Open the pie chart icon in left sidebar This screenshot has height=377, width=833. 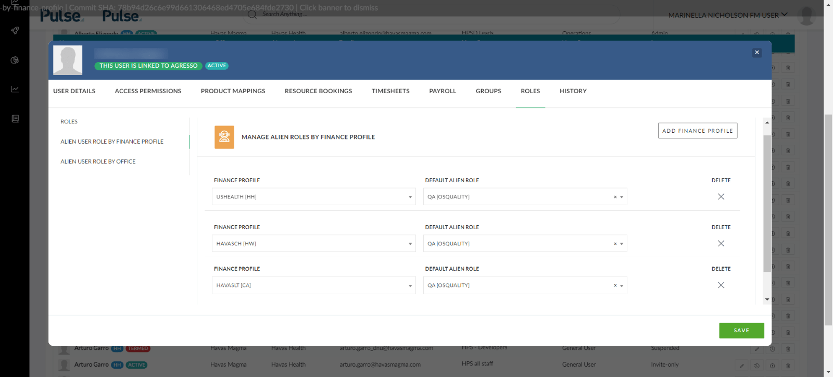coord(15,60)
